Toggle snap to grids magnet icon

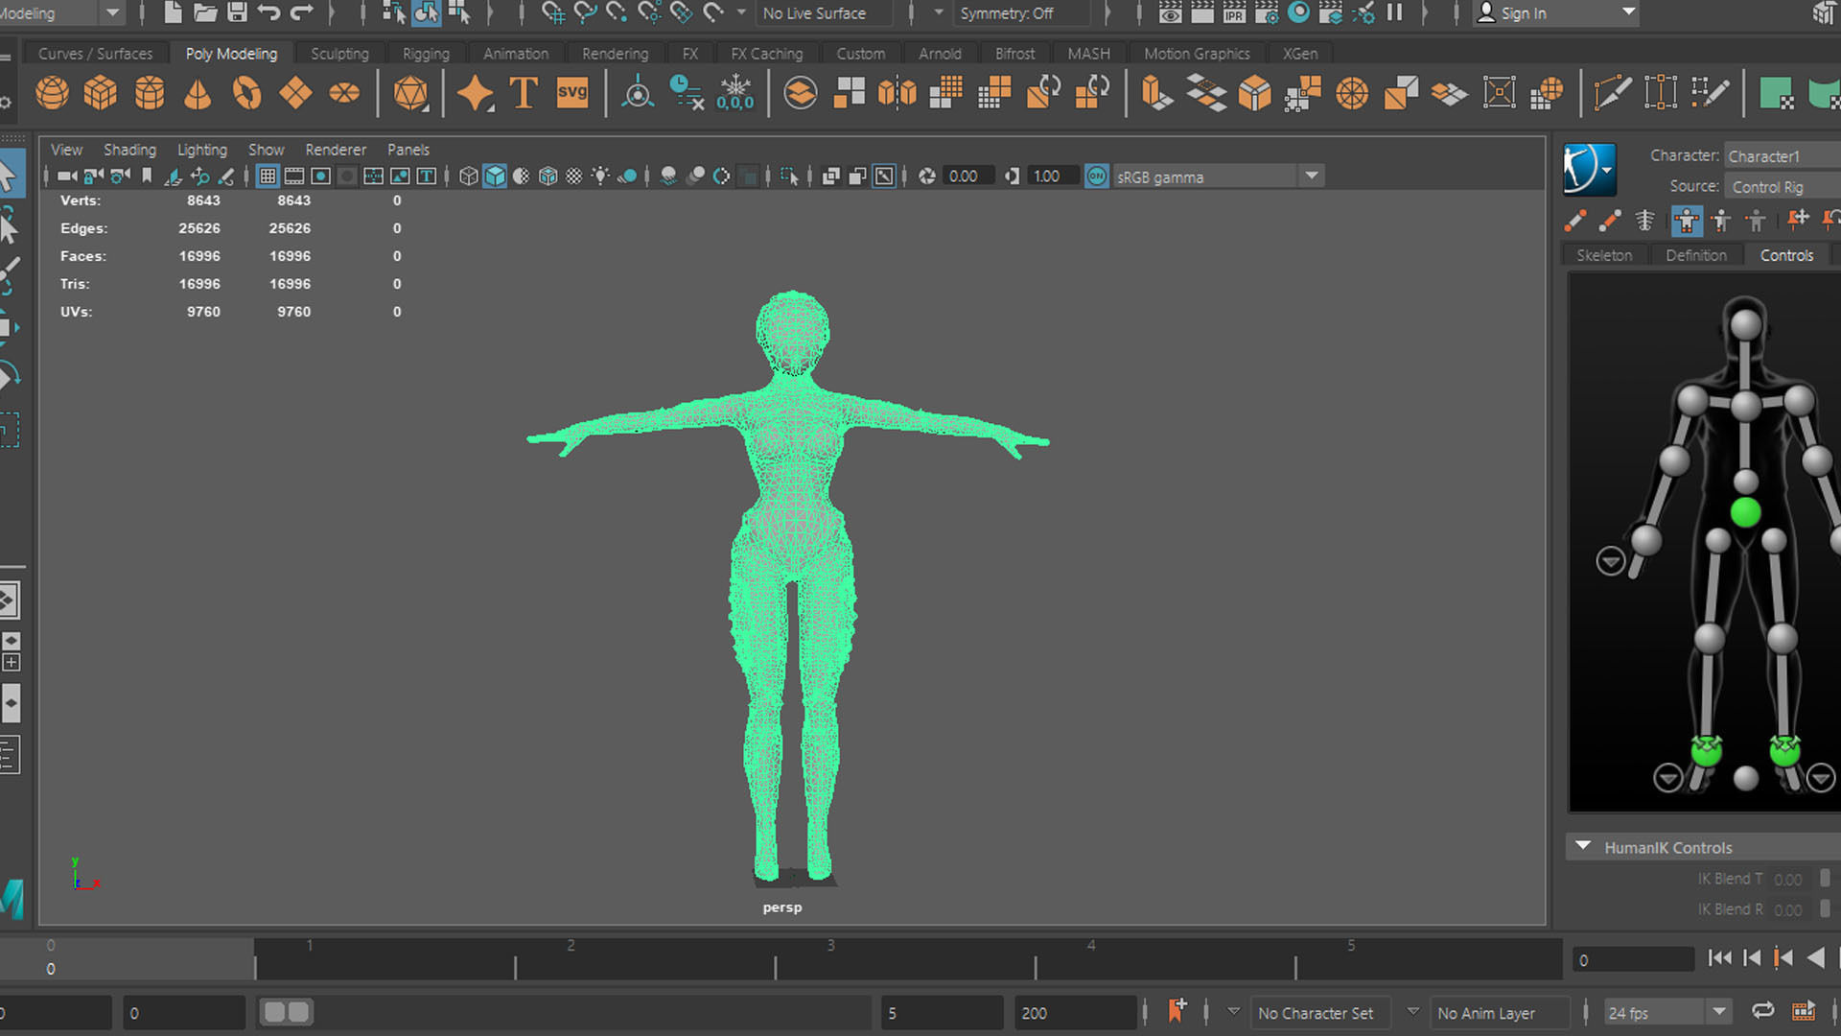click(x=553, y=12)
